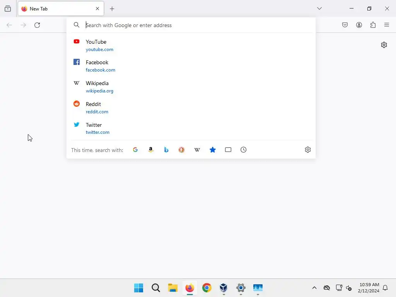Choose the Wikipedia suggestion
The image size is (396, 297).
pyautogui.click(x=191, y=87)
